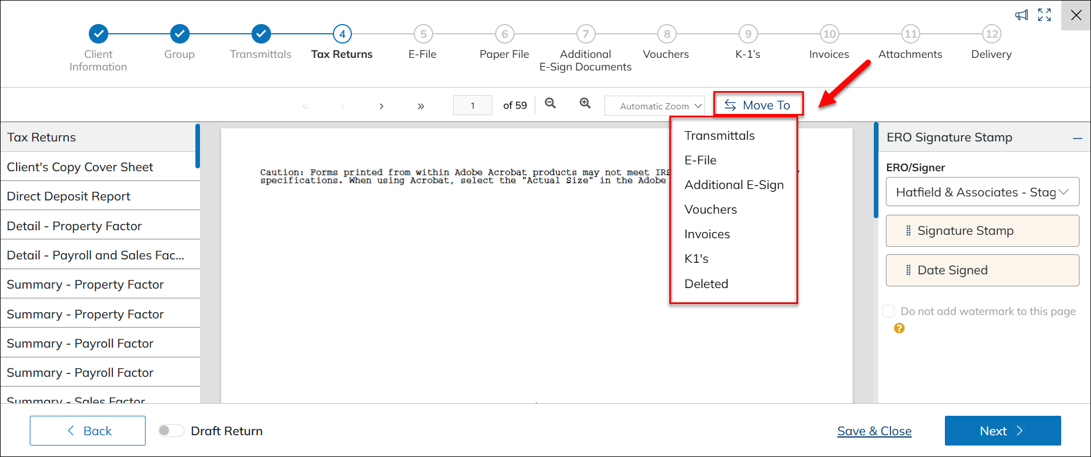This screenshot has height=457, width=1091.
Task: Toggle fullscreen view with the expand icon
Action: coord(1045,15)
